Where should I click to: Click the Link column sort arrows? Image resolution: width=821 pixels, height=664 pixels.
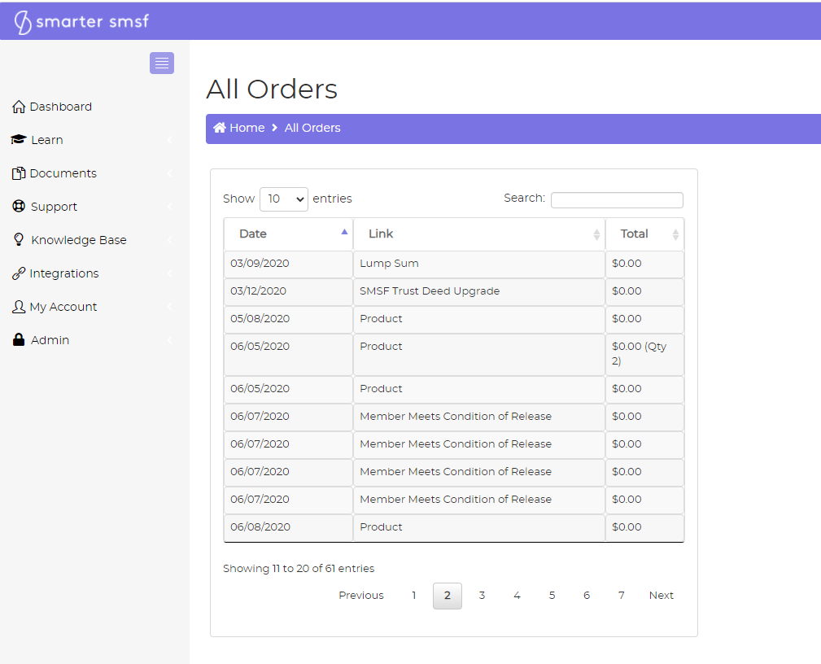tap(596, 234)
